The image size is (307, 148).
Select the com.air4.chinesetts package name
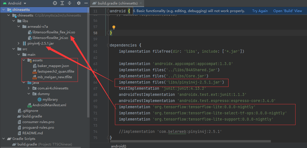[53, 88]
